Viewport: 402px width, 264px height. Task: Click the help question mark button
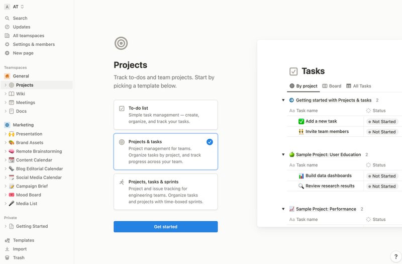pos(395,257)
